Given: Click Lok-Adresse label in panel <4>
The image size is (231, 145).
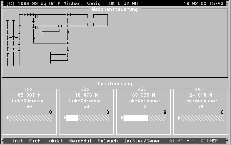Looking at the screenshot, I should (x=201, y=101).
